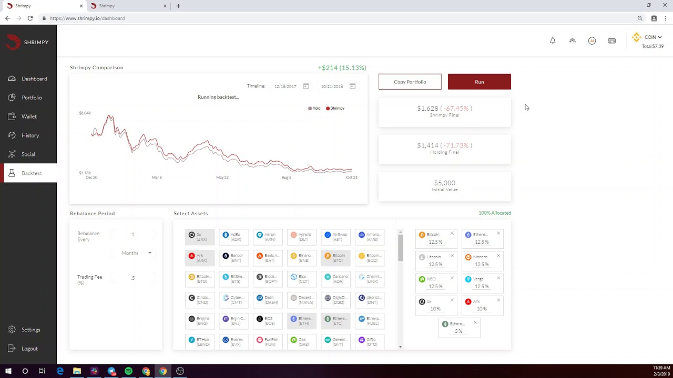Remove Monero from the allocation list
673x378 pixels.
click(498, 256)
